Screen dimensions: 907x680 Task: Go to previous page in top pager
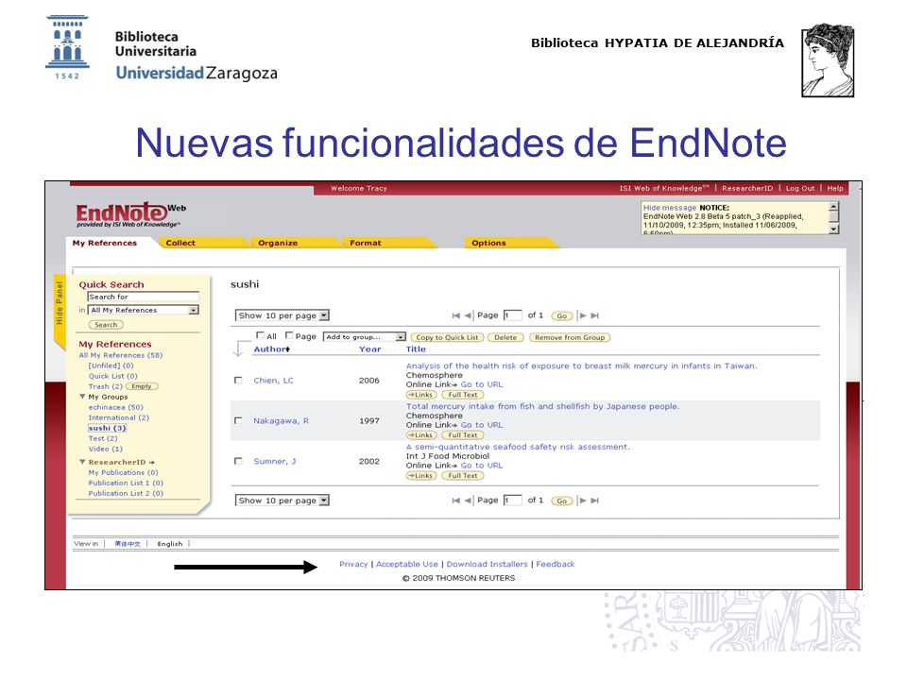[468, 315]
